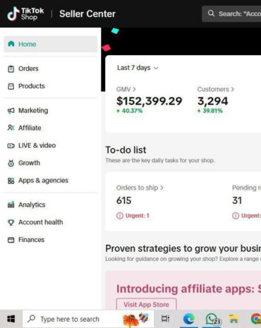Open Orders via its clipboard icon
Viewport: 261px width, 328px height.
[x=11, y=69]
